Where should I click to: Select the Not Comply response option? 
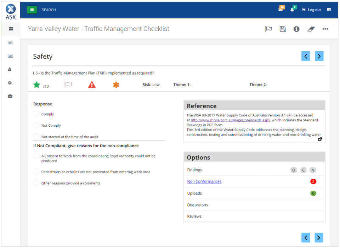[x=36, y=125]
